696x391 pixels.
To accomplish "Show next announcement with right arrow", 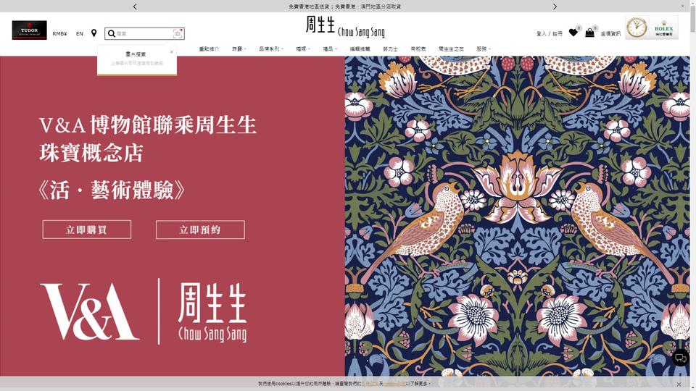I will coord(555,7).
